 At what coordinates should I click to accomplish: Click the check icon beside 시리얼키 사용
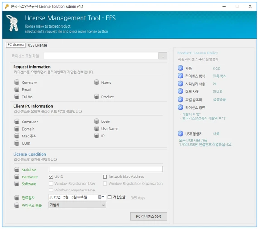181,83
